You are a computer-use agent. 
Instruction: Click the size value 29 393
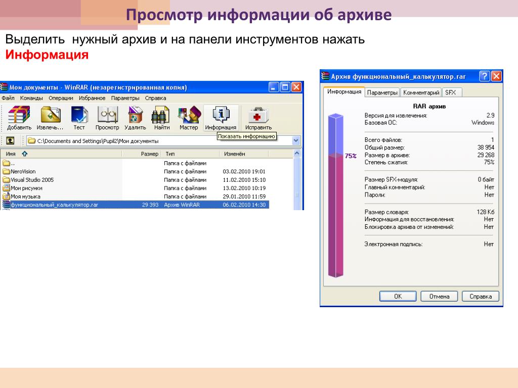point(150,205)
